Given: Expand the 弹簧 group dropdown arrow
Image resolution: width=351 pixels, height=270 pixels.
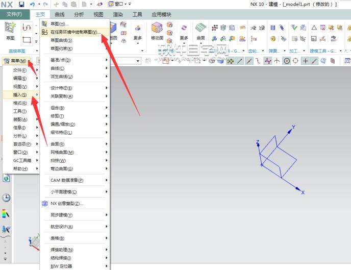Looking at the screenshot, I should (285, 51).
